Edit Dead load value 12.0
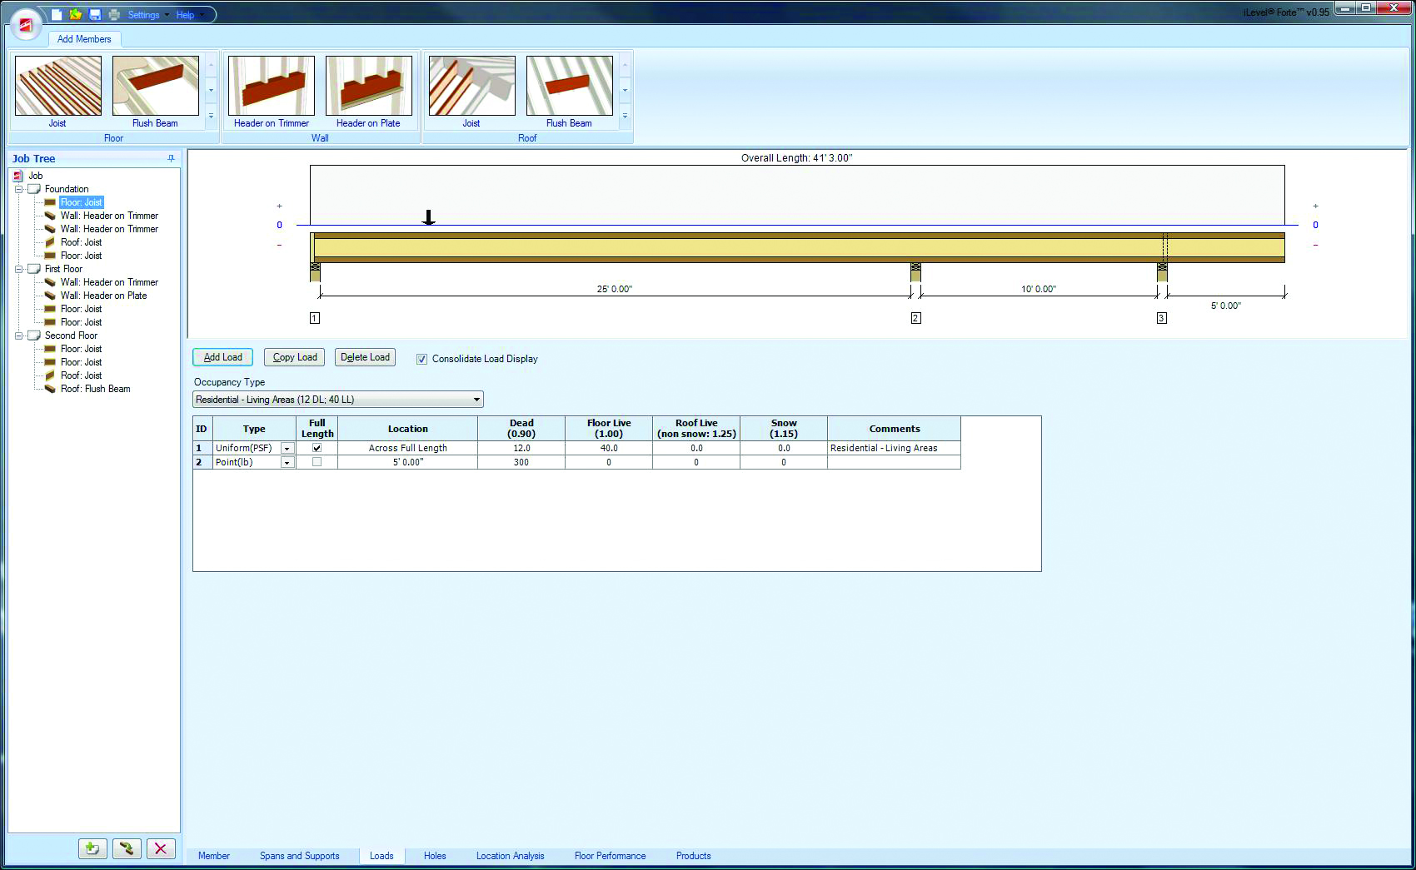Screen dimensions: 1416x870 (521, 448)
